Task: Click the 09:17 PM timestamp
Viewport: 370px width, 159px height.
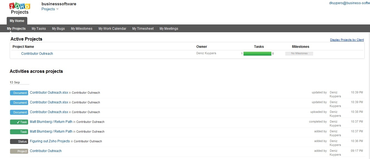Action: tap(357, 151)
